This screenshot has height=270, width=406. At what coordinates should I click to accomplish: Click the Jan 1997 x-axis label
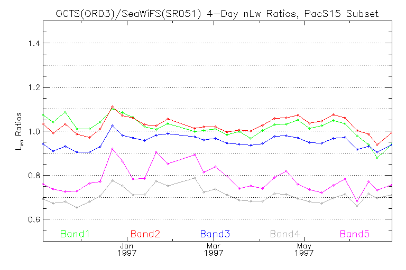click(127, 249)
